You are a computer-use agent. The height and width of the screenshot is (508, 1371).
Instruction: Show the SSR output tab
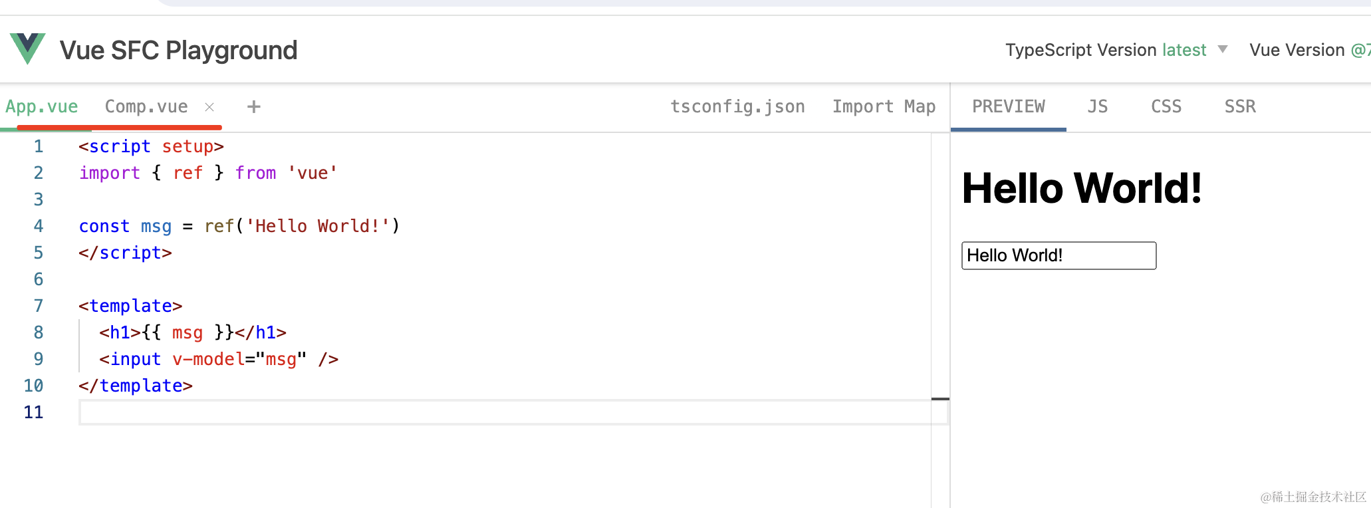pyautogui.click(x=1240, y=106)
